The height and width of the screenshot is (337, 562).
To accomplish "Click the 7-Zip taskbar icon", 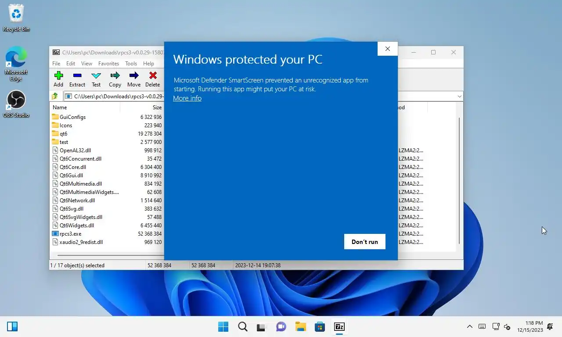I will pyautogui.click(x=339, y=326).
